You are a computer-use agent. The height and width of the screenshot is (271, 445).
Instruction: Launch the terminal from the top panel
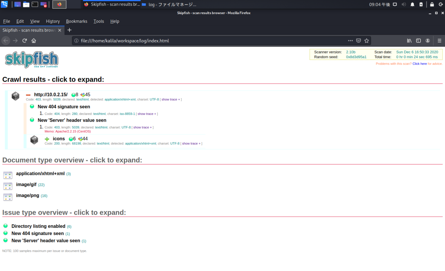[35, 4]
